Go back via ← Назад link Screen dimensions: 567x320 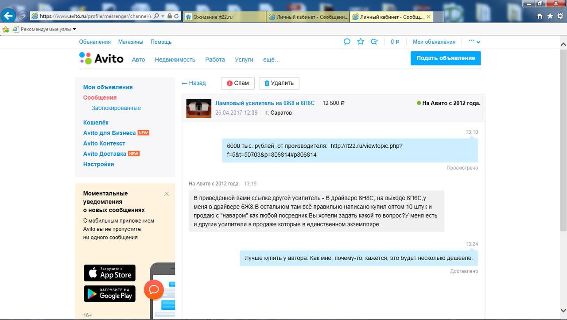pos(194,83)
